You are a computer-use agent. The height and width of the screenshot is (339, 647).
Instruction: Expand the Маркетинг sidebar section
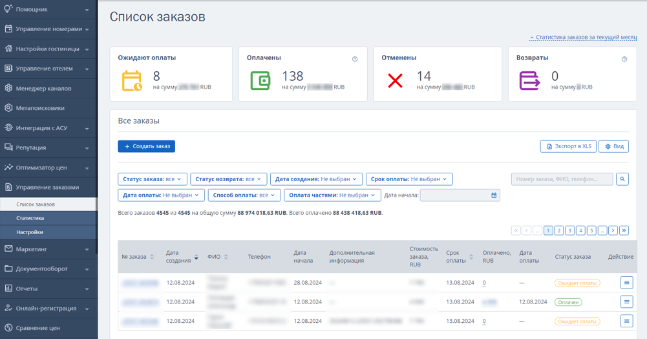pyautogui.click(x=48, y=249)
